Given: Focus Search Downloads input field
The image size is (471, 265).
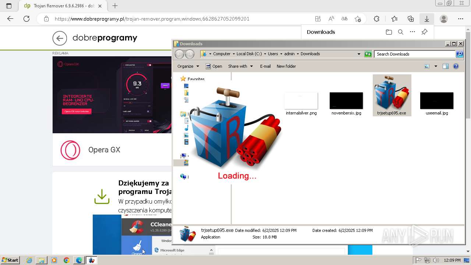Looking at the screenshot, I should (x=415, y=54).
